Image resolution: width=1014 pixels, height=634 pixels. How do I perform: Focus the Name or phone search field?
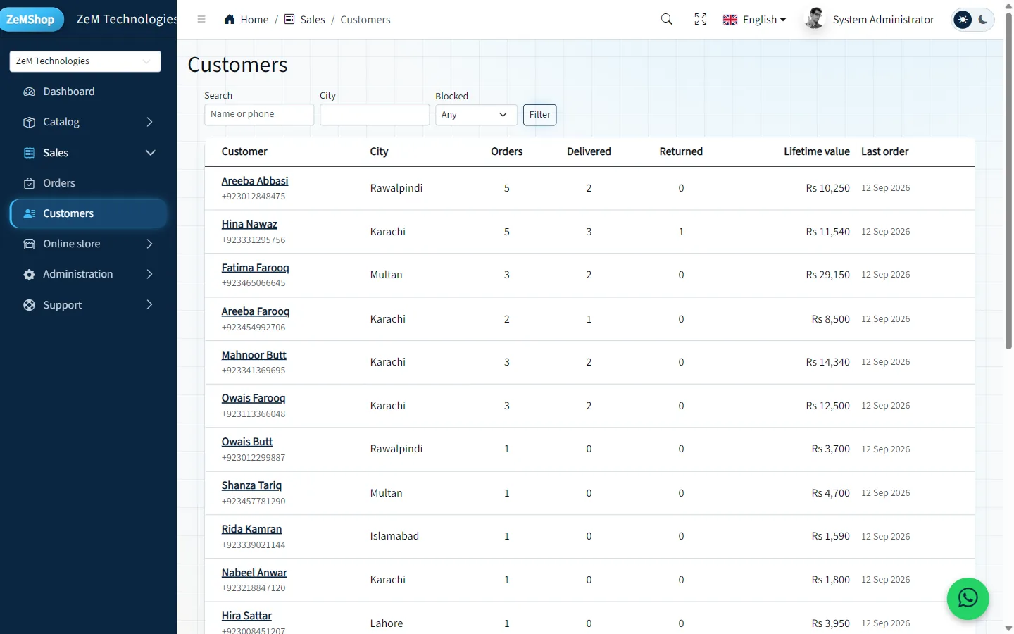259,115
